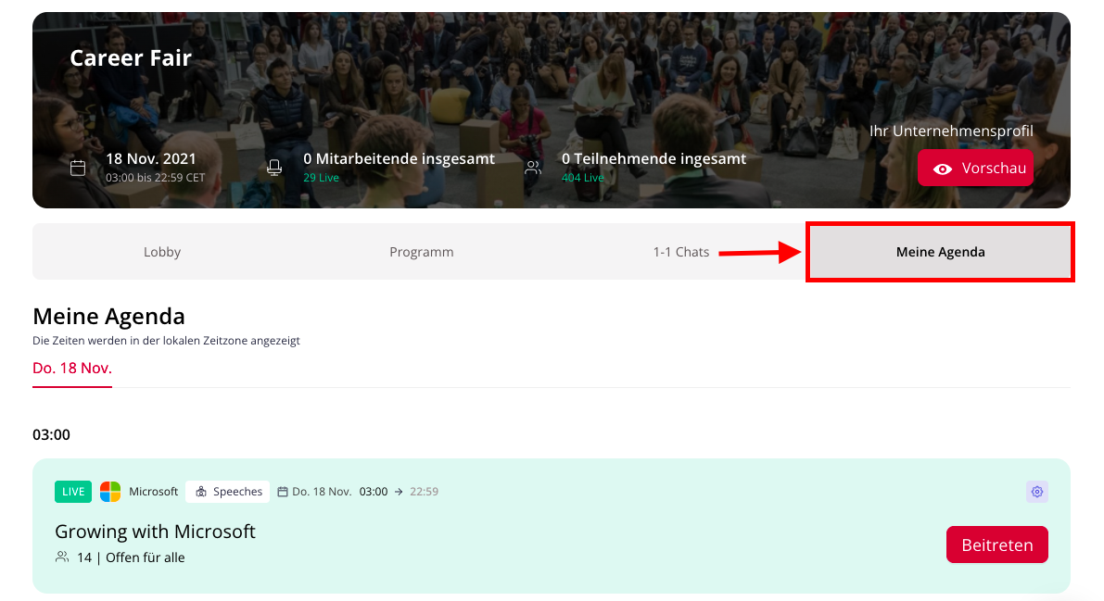Open the Lobby tab
1104x601 pixels.
(x=162, y=252)
